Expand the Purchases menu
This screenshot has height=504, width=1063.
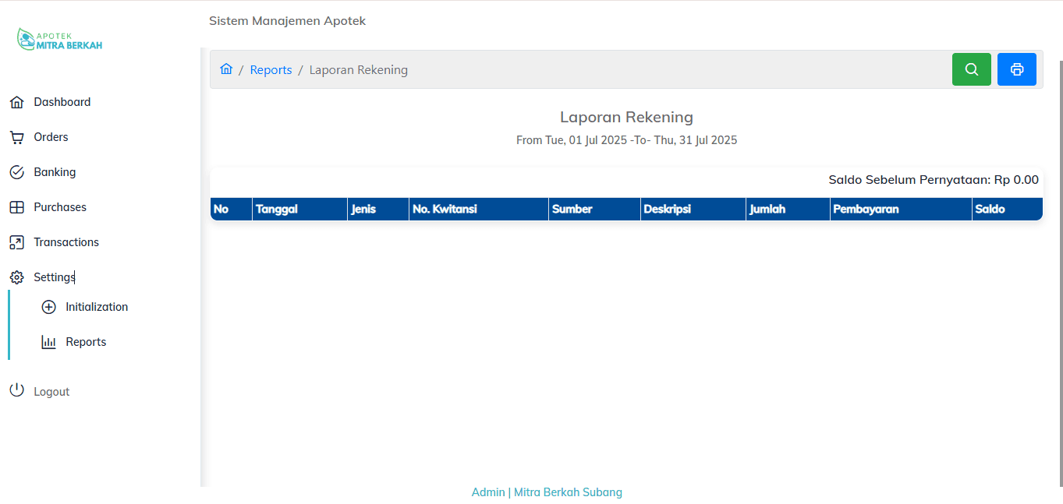[60, 207]
